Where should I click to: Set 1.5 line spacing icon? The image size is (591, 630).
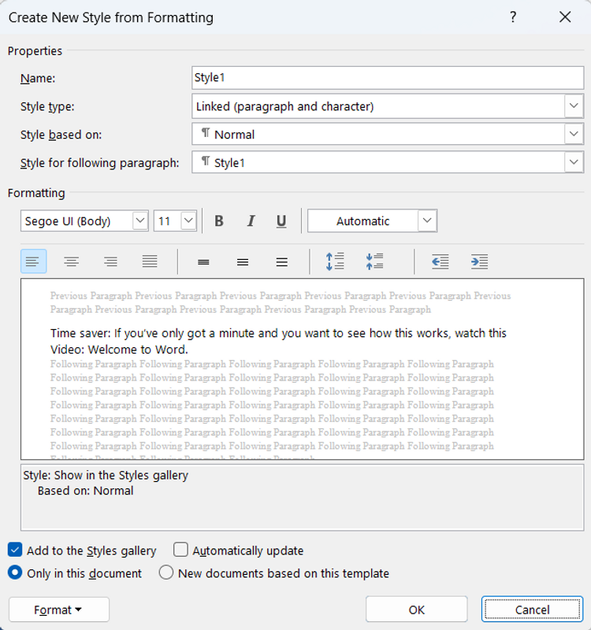[x=243, y=262]
